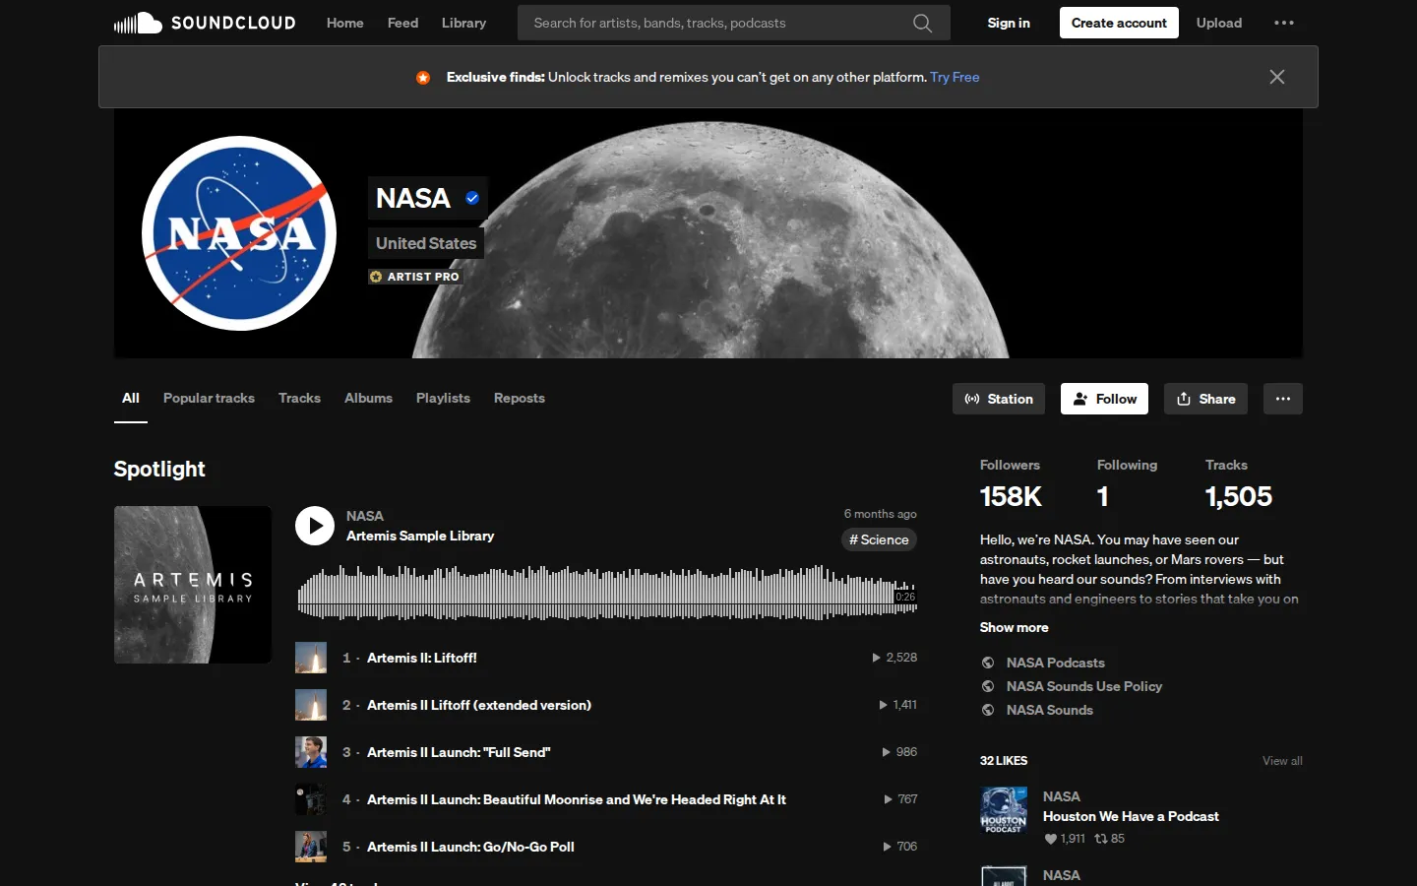Share the NASA profile

click(x=1205, y=399)
